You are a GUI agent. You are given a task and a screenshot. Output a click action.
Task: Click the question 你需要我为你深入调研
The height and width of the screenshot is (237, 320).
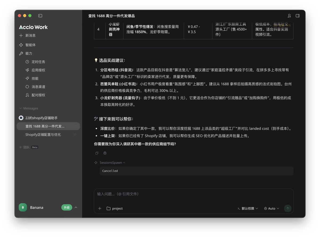click(135, 144)
